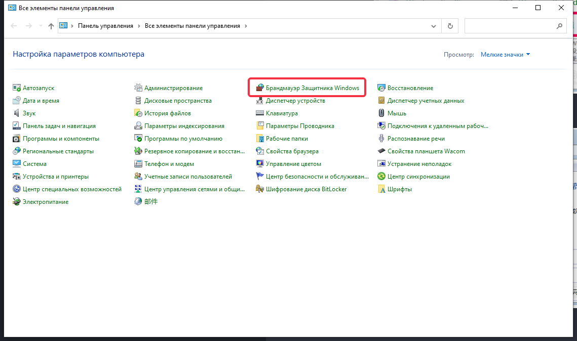Open the Устройства и принтеры icon
Image resolution: width=577 pixels, height=341 pixels.
pyautogui.click(x=17, y=177)
